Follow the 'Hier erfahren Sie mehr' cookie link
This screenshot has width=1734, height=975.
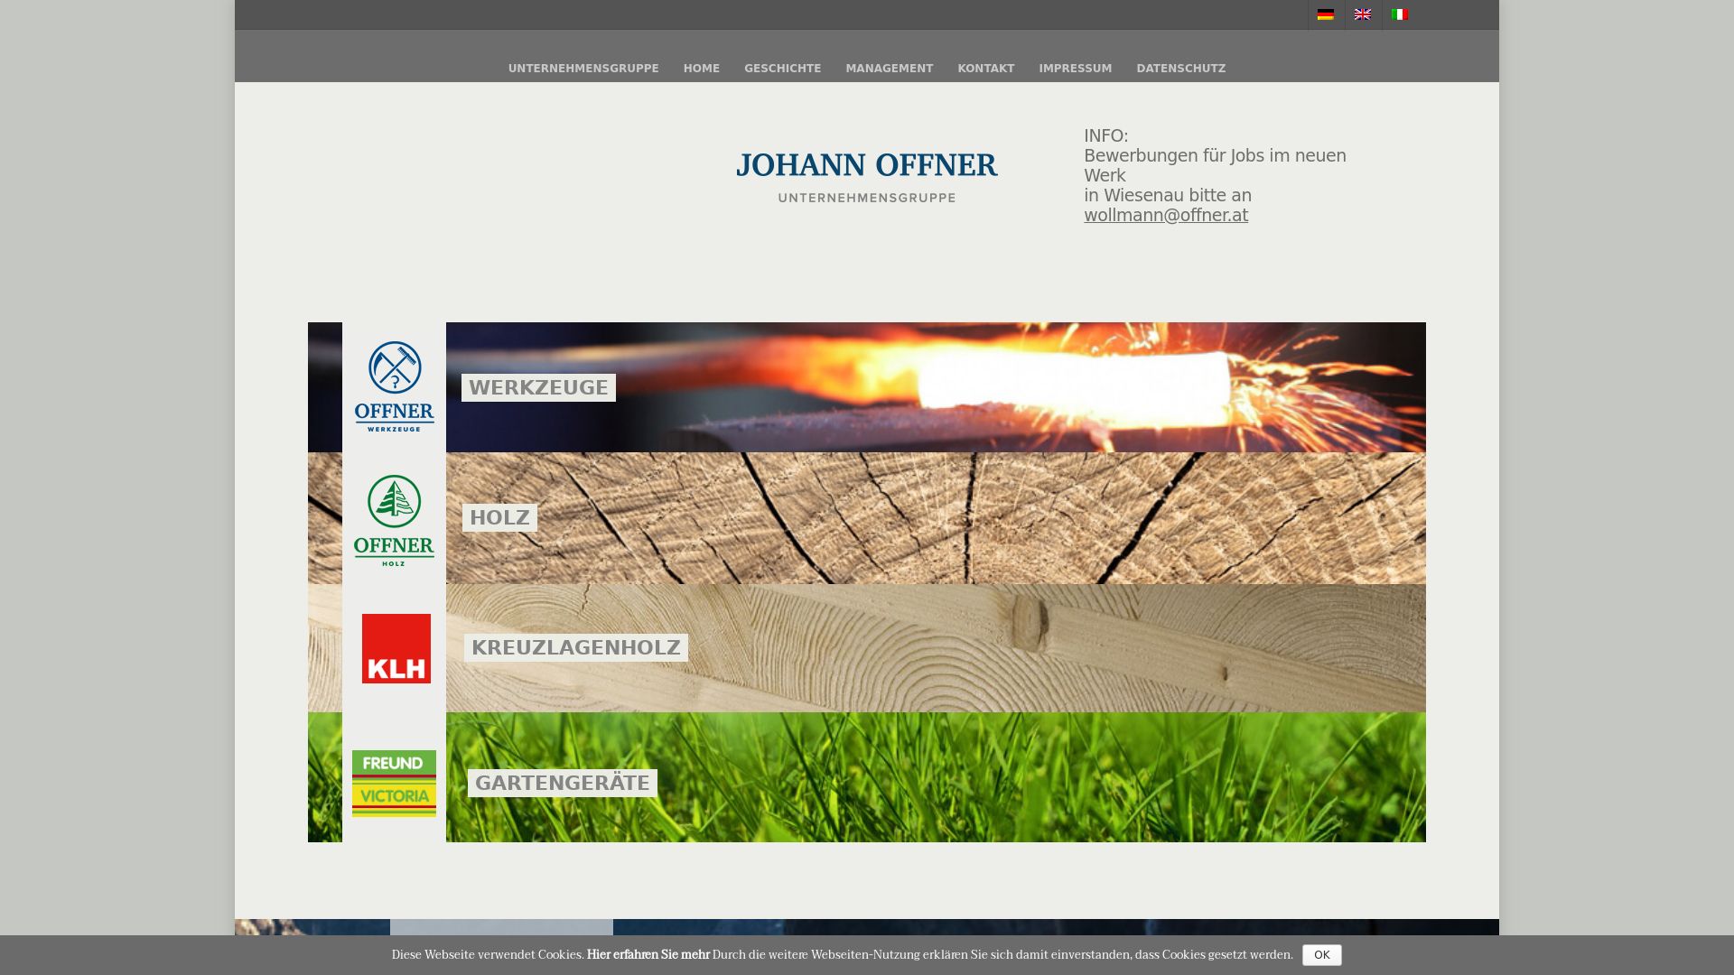(x=648, y=955)
